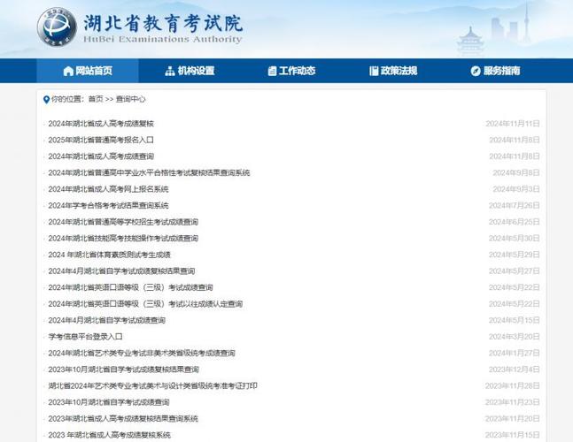The image size is (573, 442).
Task: Click the date 2024年5月27日
Action: [515, 271]
